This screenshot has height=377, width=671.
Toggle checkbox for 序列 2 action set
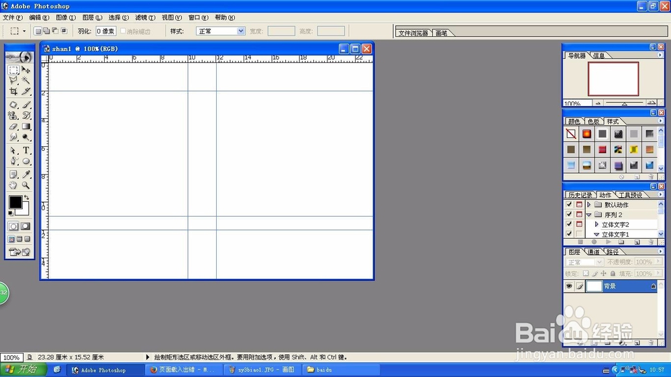click(x=569, y=215)
